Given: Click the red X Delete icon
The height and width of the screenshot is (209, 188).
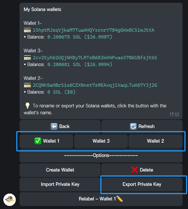Looking at the screenshot, I should [135, 170].
